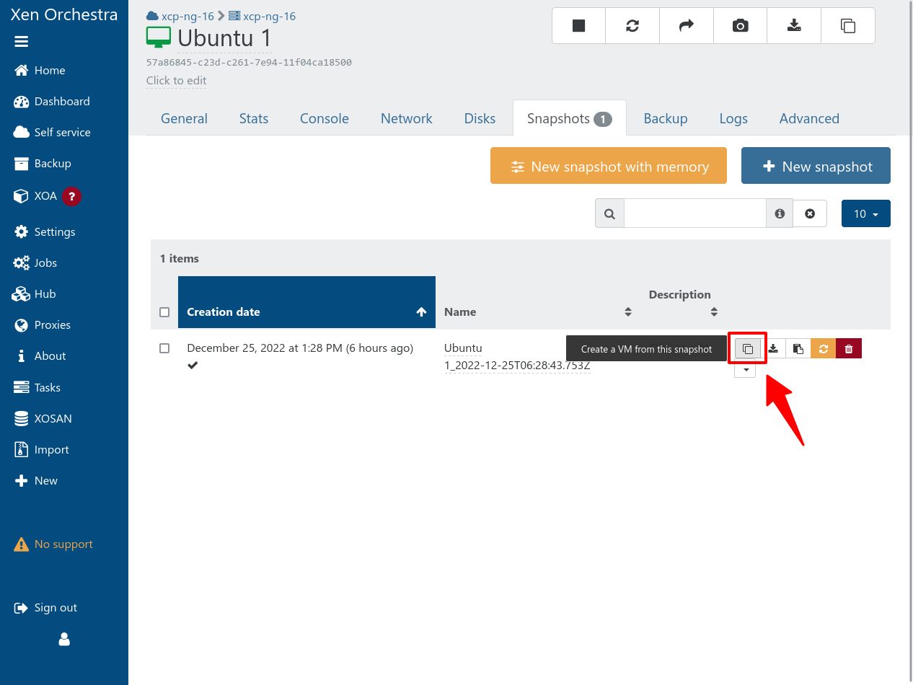Take a snapshot using the camera icon
Image resolution: width=913 pixels, height=685 pixels.
tap(740, 26)
